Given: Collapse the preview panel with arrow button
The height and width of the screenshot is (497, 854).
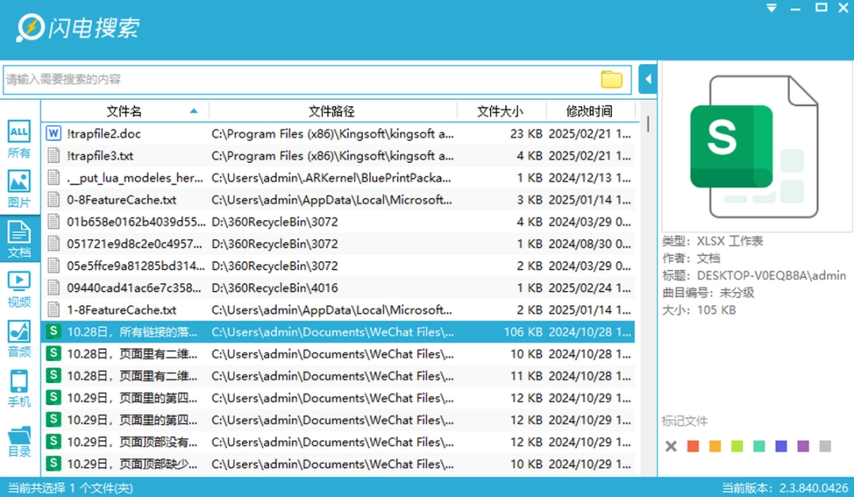Looking at the screenshot, I should click(648, 79).
